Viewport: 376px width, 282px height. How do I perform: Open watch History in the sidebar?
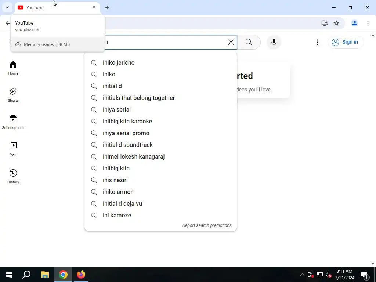[x=13, y=176]
